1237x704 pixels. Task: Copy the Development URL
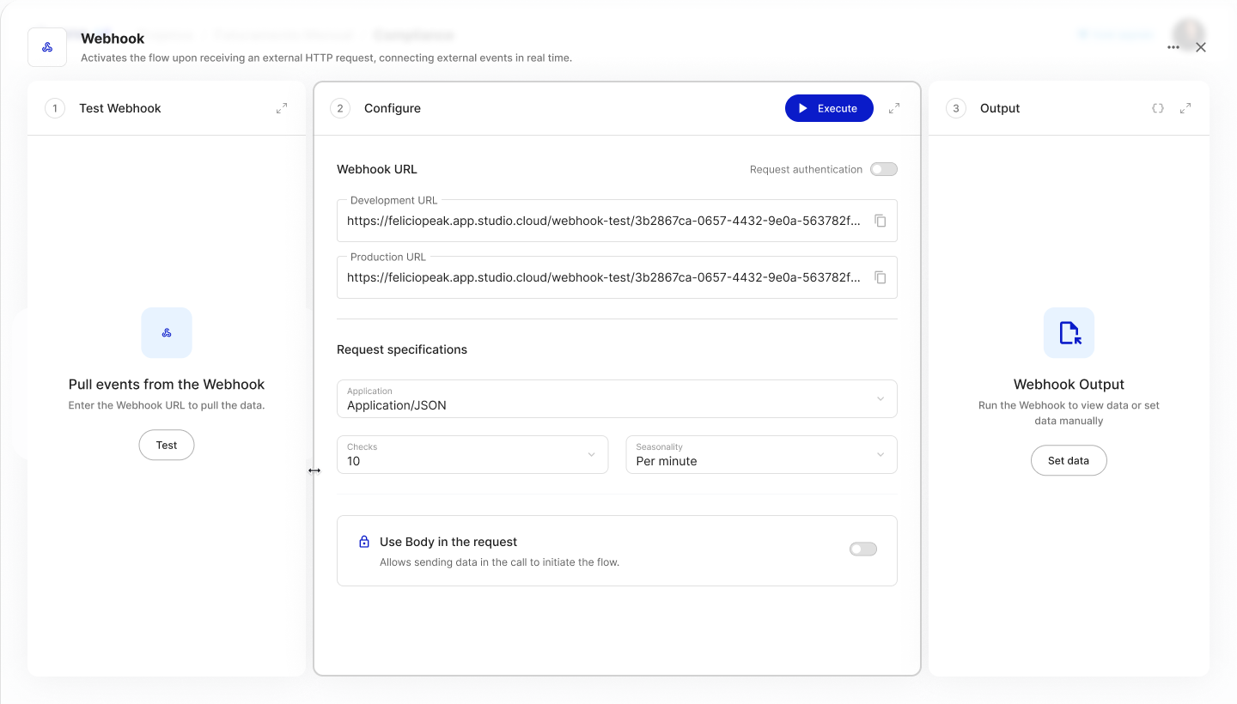tap(880, 221)
